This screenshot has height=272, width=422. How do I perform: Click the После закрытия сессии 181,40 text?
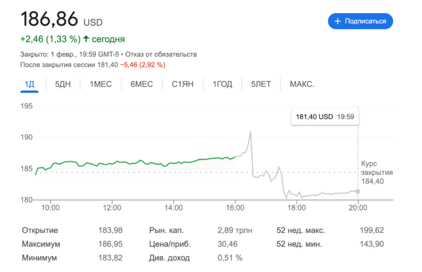(x=69, y=65)
